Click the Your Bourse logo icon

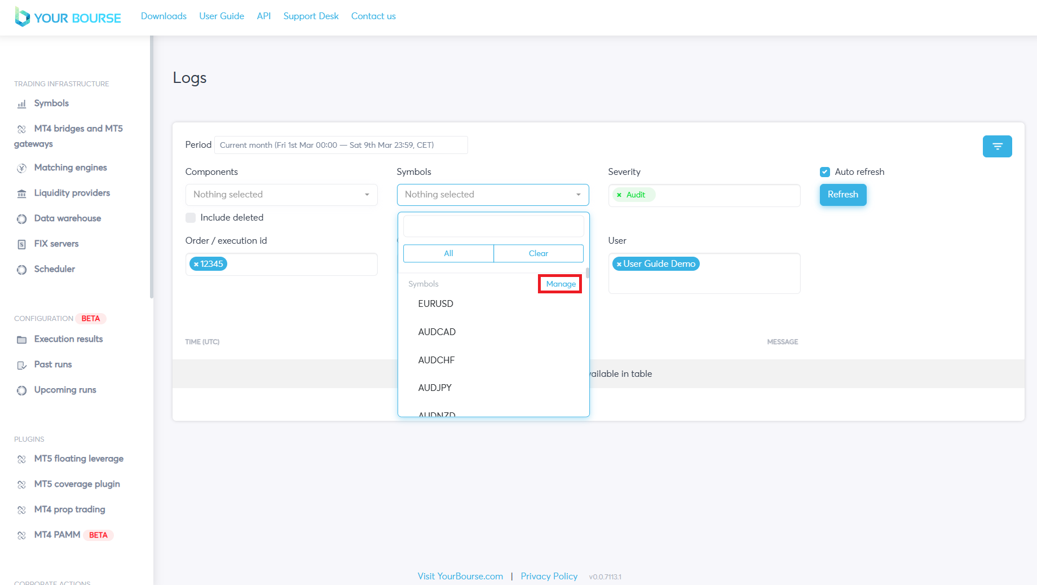(22, 17)
